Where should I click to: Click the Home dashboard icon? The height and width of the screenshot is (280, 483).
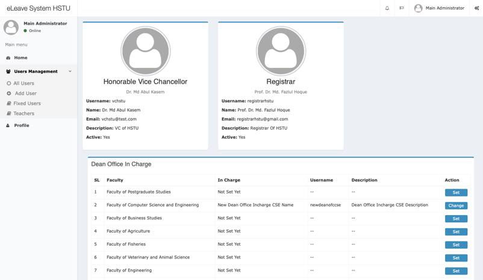click(x=8, y=58)
